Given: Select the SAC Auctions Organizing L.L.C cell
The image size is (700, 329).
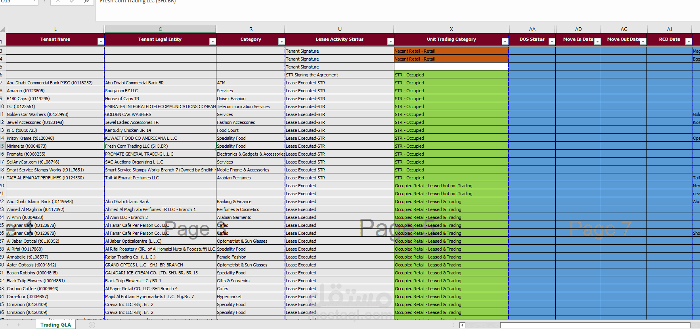Looking at the screenshot, I should click(x=160, y=162).
